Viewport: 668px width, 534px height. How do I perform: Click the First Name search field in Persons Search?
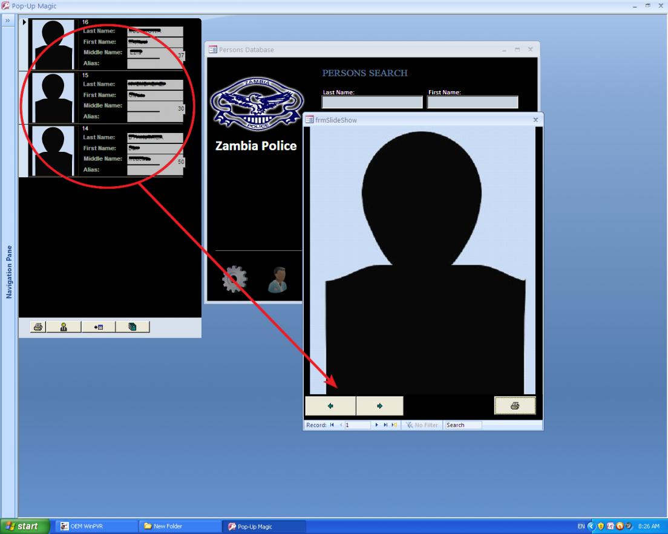click(x=473, y=102)
